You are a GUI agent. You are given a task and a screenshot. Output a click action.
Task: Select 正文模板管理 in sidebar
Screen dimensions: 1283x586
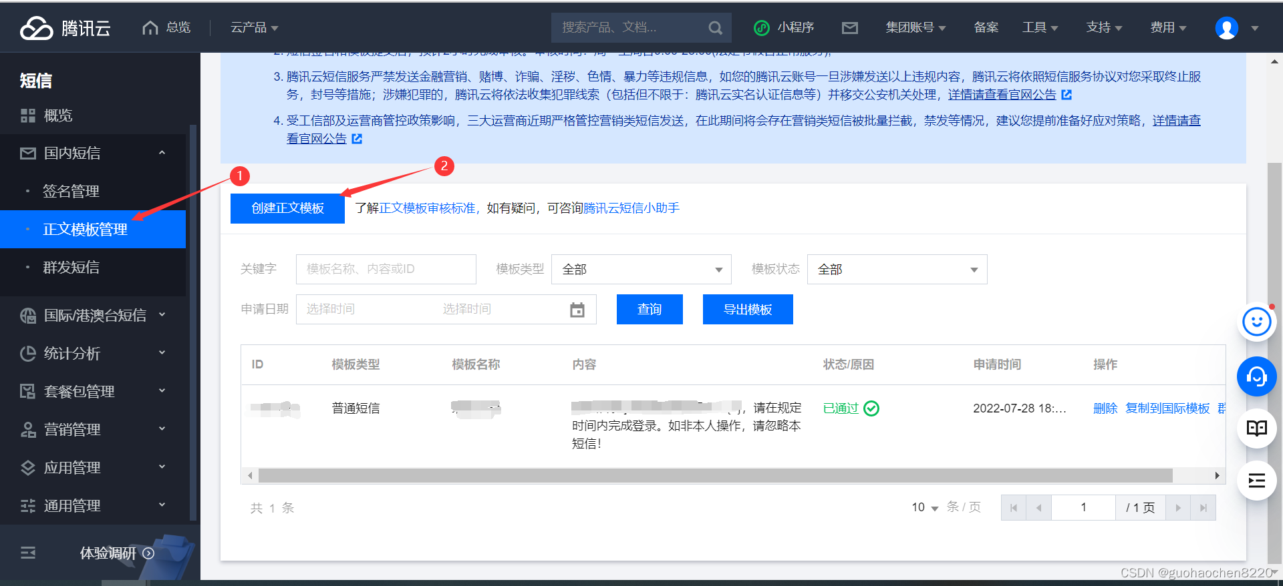click(93, 230)
